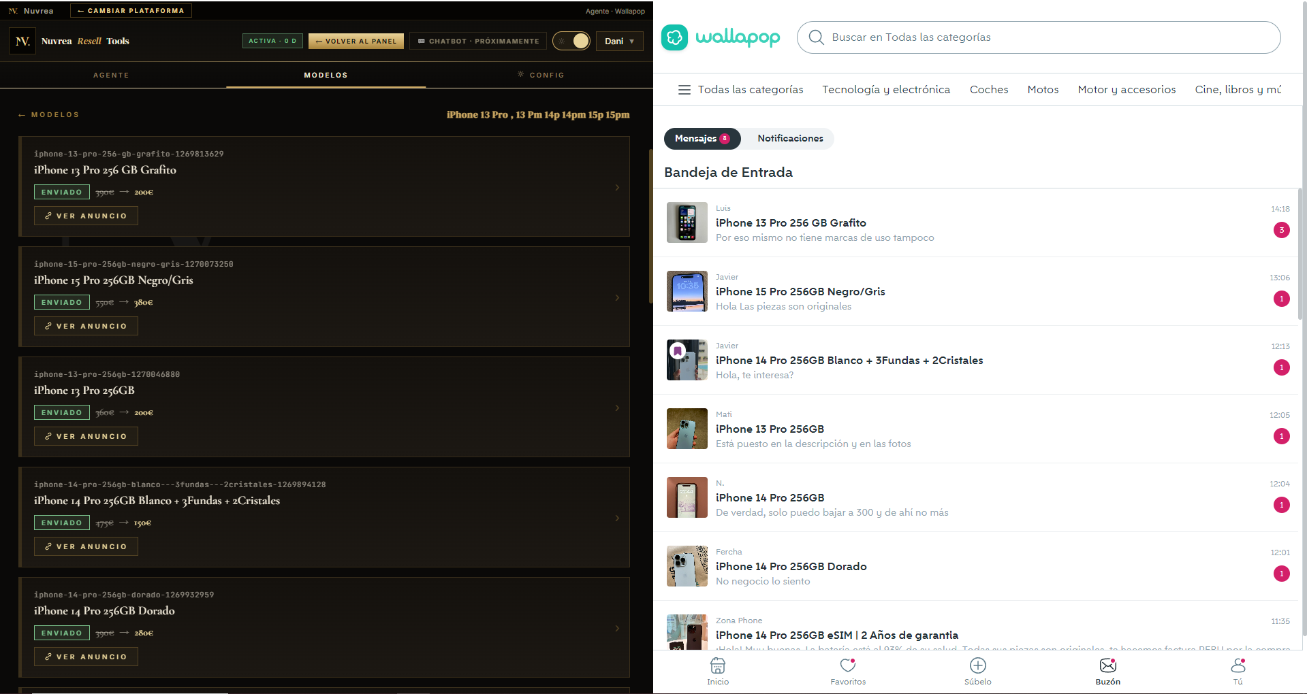Image resolution: width=1307 pixels, height=694 pixels.
Task: Open Javier iPhone 15 Pro thumbnail
Action: click(687, 291)
